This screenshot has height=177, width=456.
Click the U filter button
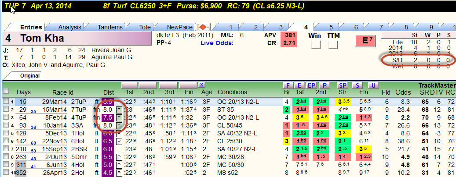click(373, 85)
